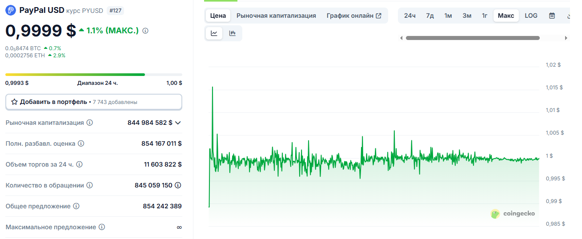Click right arrow of horizontal scrollbar

566,38
